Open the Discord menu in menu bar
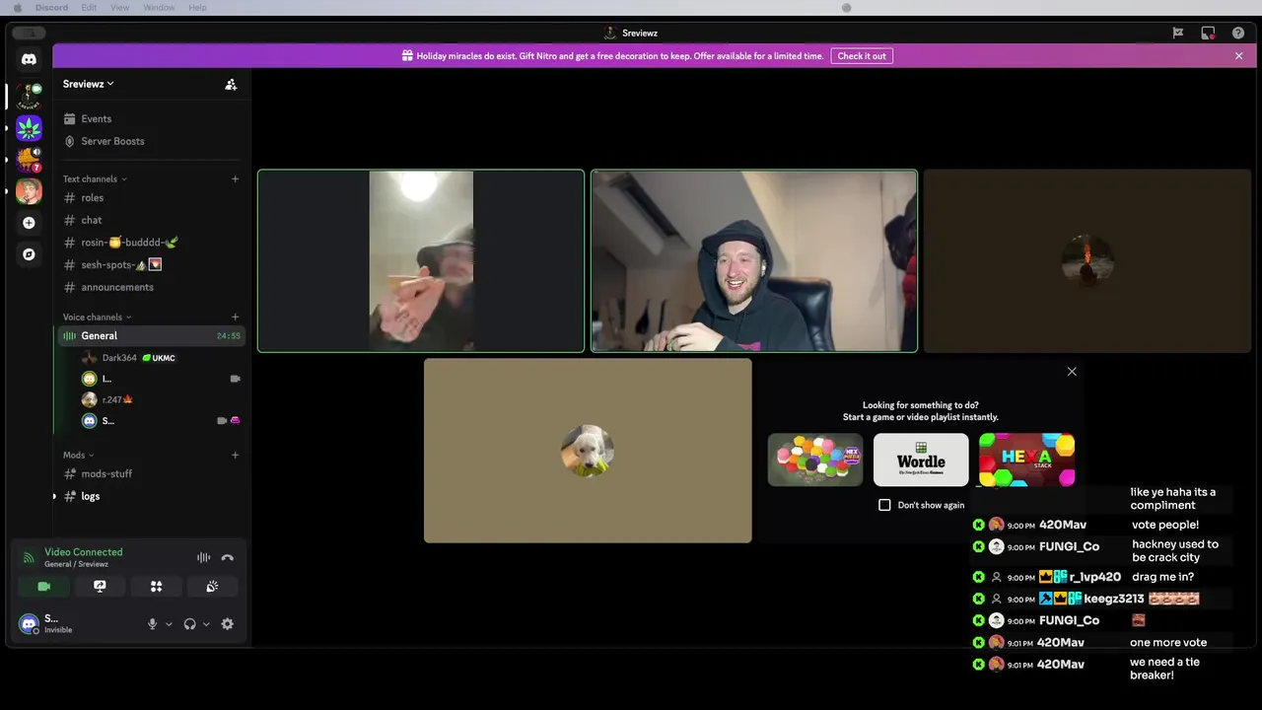 [51, 7]
